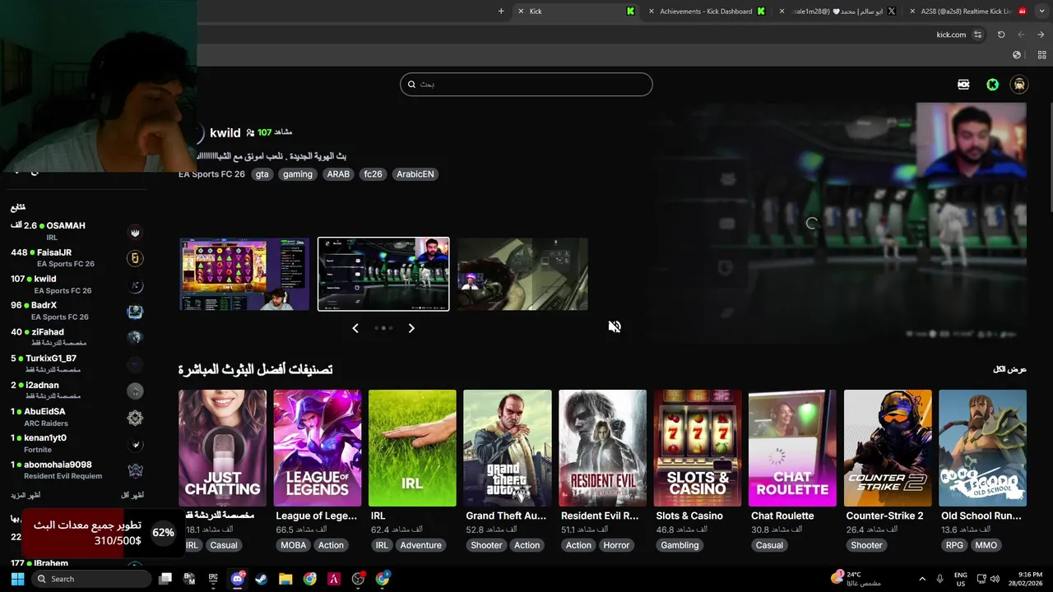Click AbuEidSA avatar icon in sidebar
This screenshot has height=592, width=1053.
135,418
